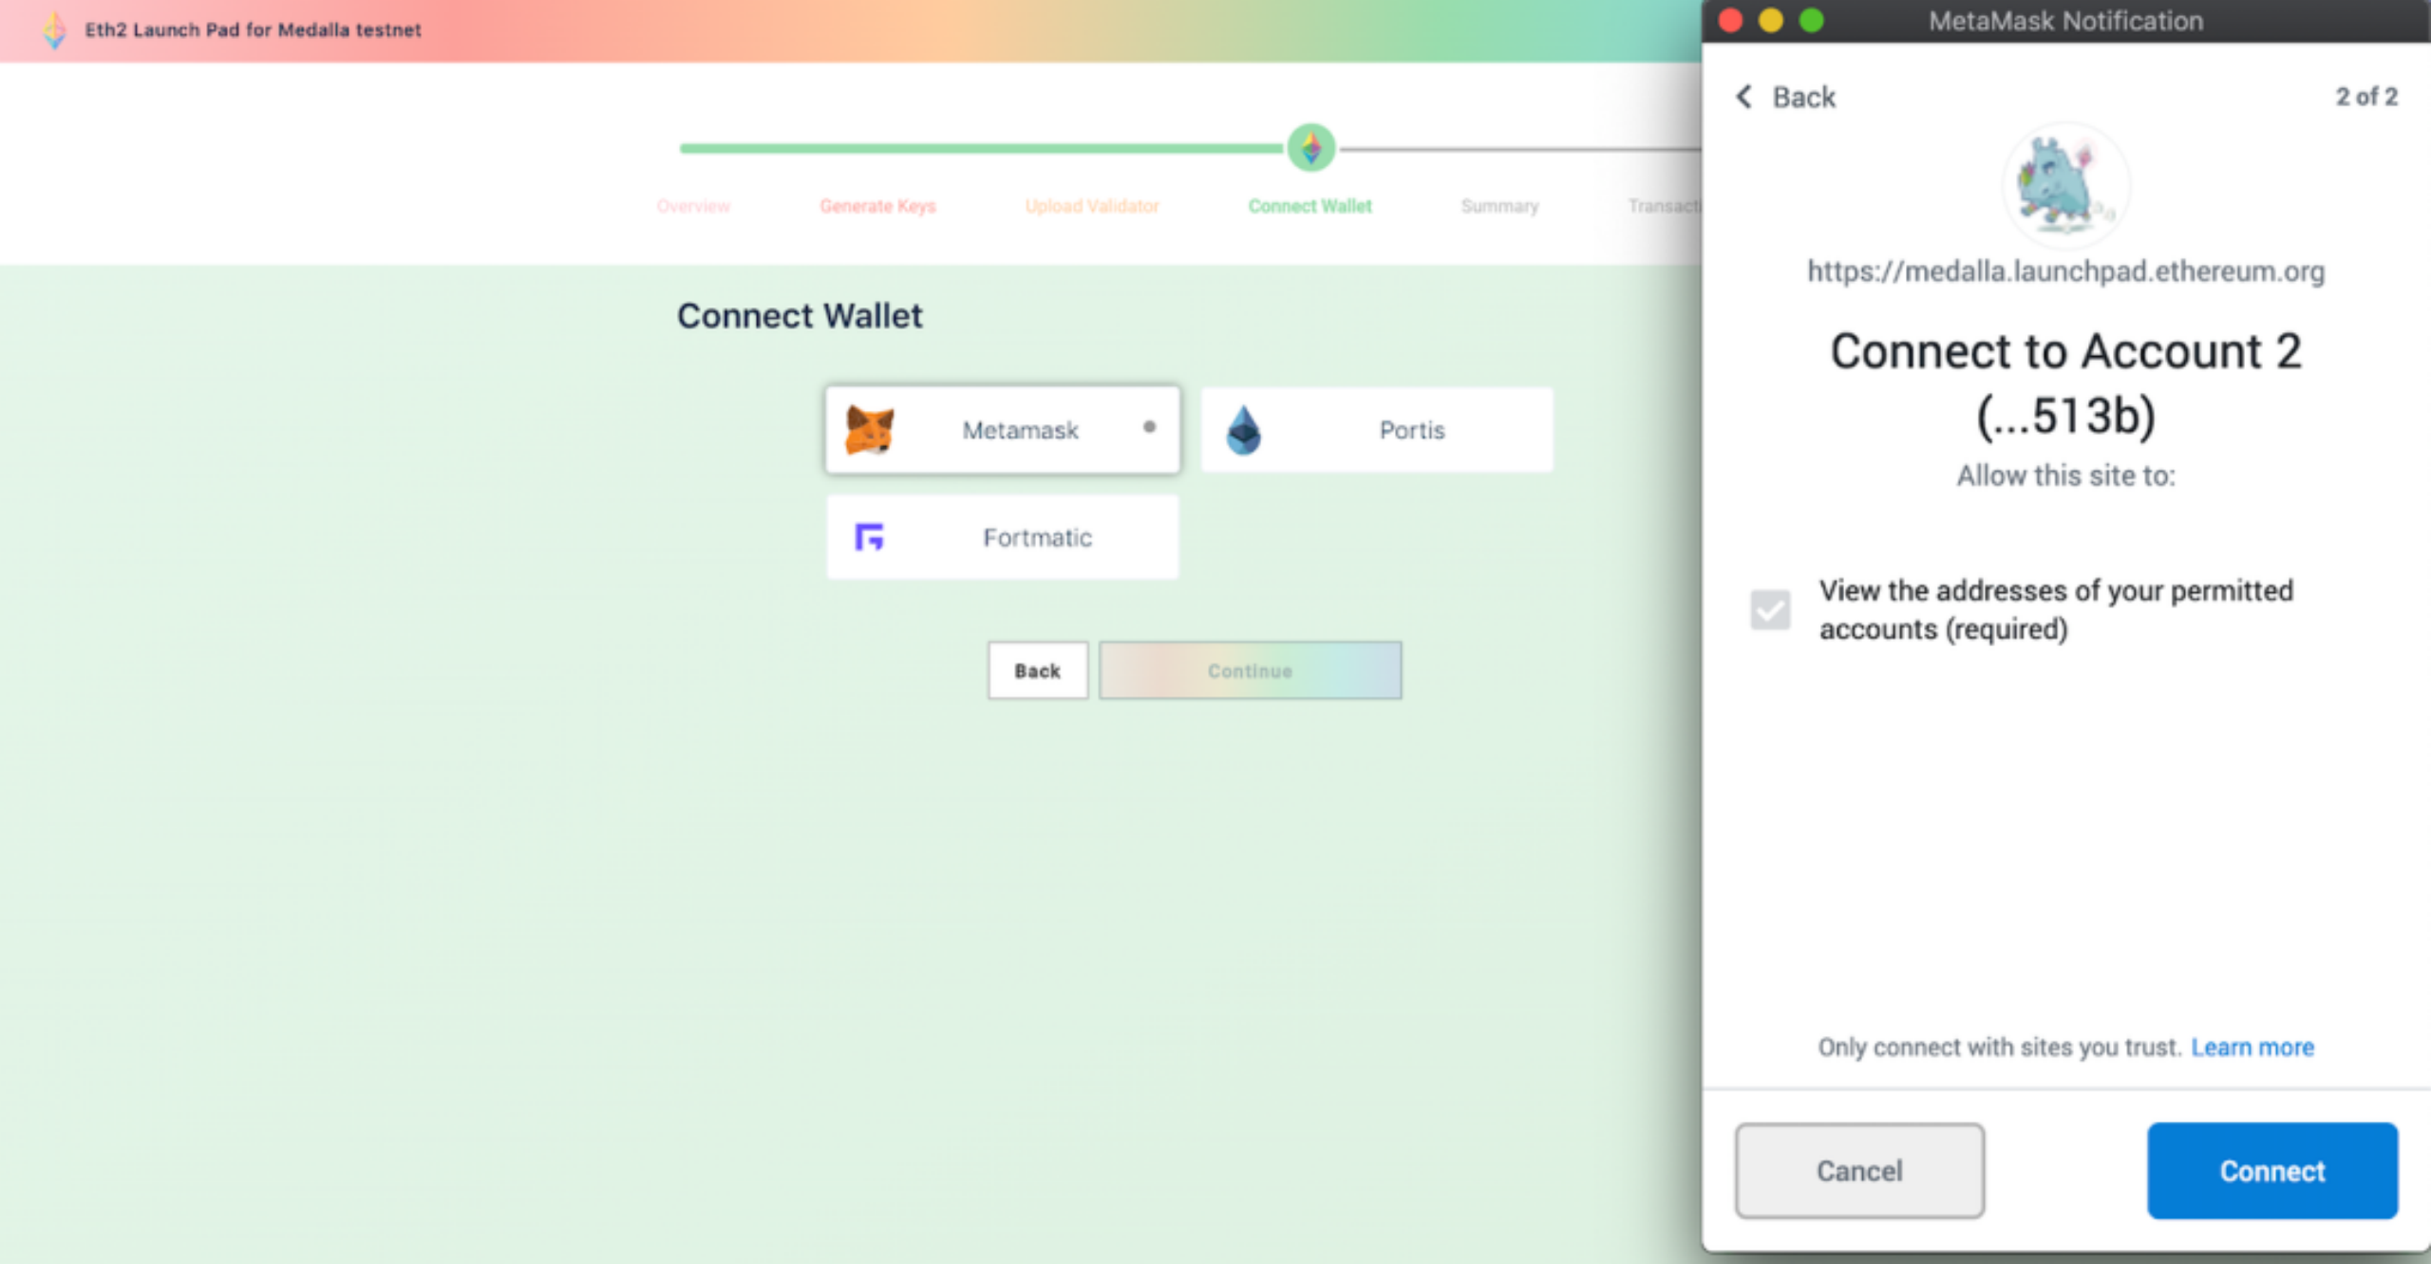This screenshot has height=1264, width=2431.
Task: Go to the Upload Validator step
Action: [1092, 206]
